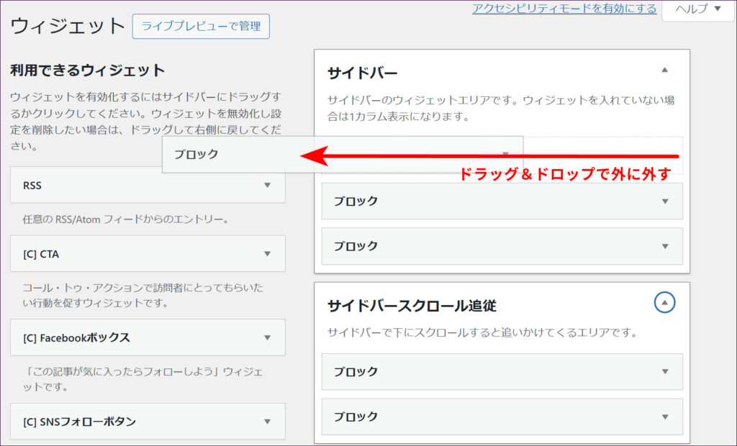Viewport: 737px width, 446px height.
Task: Select the RSS widget title
Action: [x=32, y=185]
